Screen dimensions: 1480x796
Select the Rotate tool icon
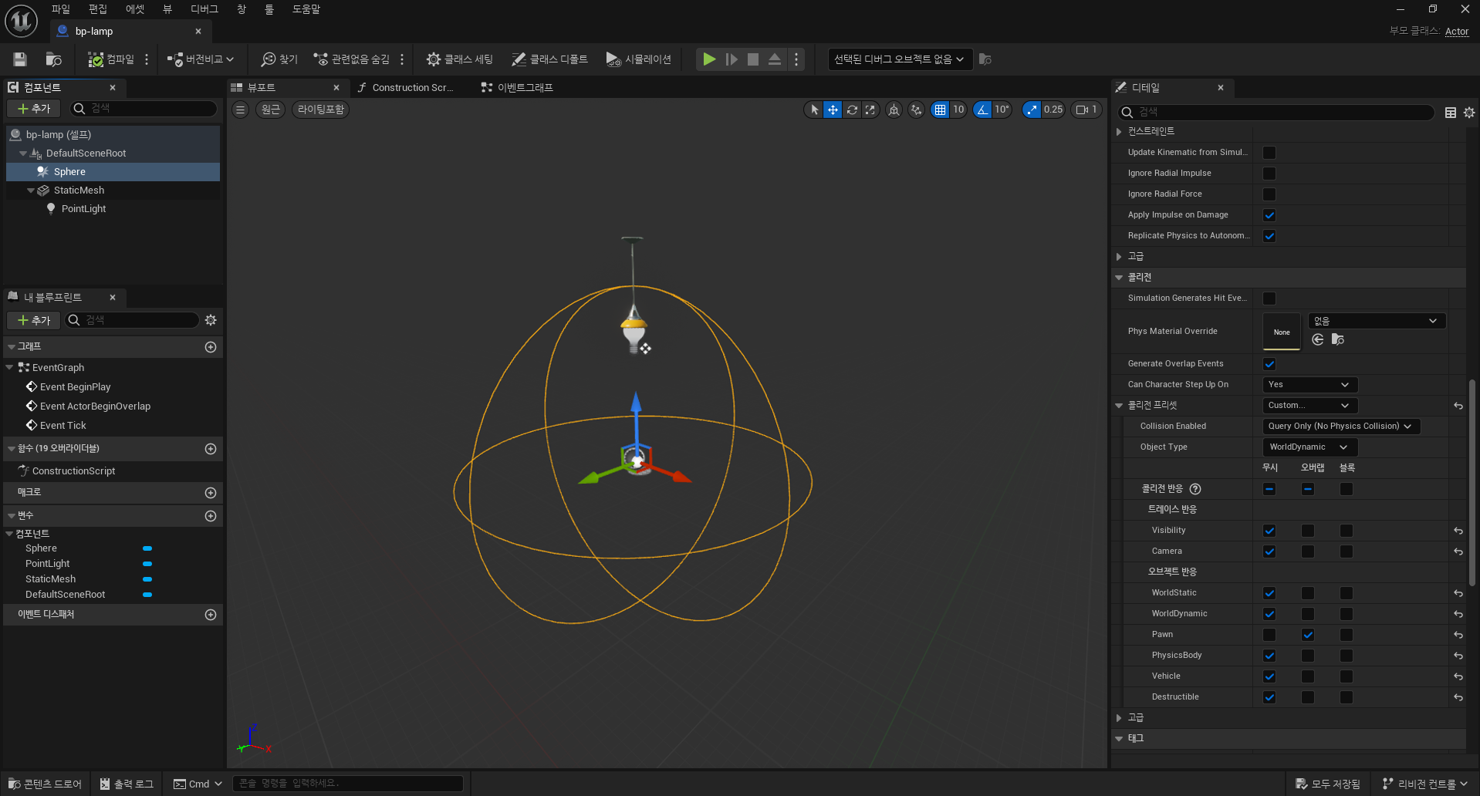(x=852, y=110)
